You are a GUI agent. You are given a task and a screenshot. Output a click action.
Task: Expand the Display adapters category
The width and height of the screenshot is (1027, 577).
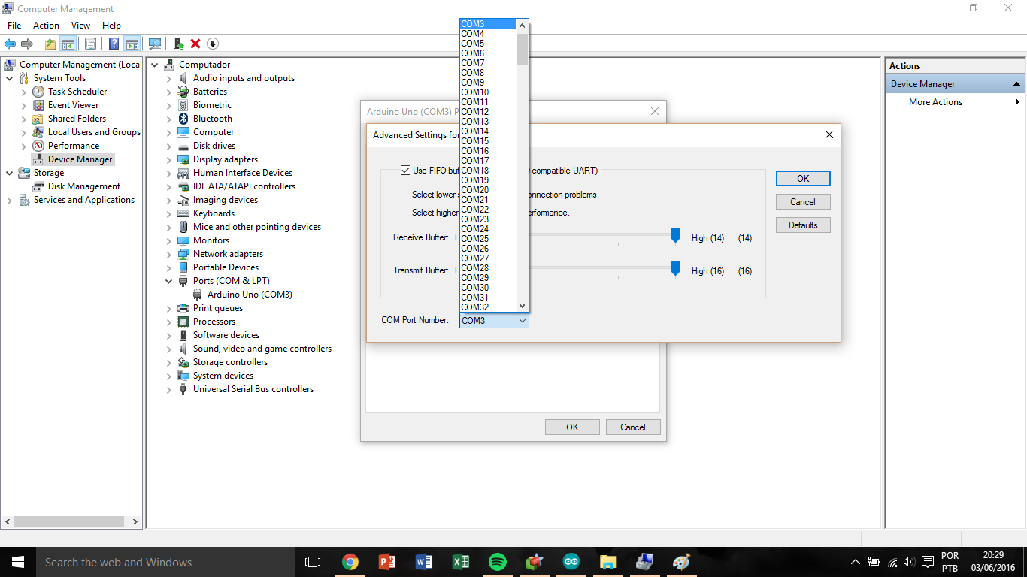[x=169, y=159]
